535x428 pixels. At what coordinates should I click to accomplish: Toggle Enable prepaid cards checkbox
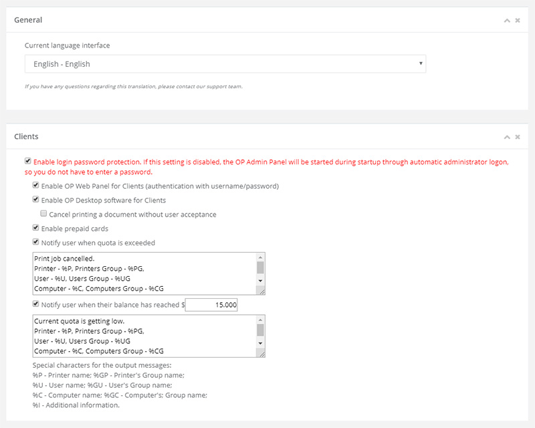36,229
